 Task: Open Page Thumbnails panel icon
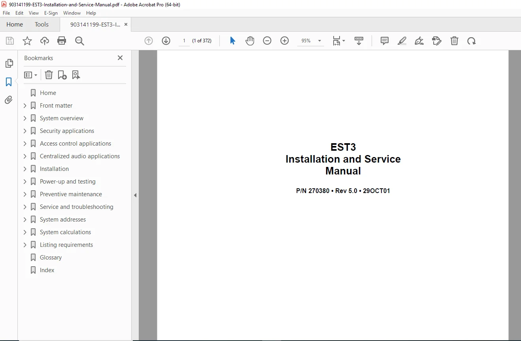tap(9, 63)
